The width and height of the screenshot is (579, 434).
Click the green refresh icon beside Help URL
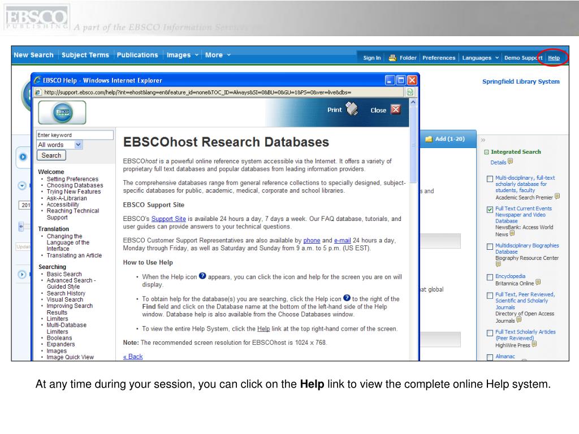pyautogui.click(x=411, y=92)
